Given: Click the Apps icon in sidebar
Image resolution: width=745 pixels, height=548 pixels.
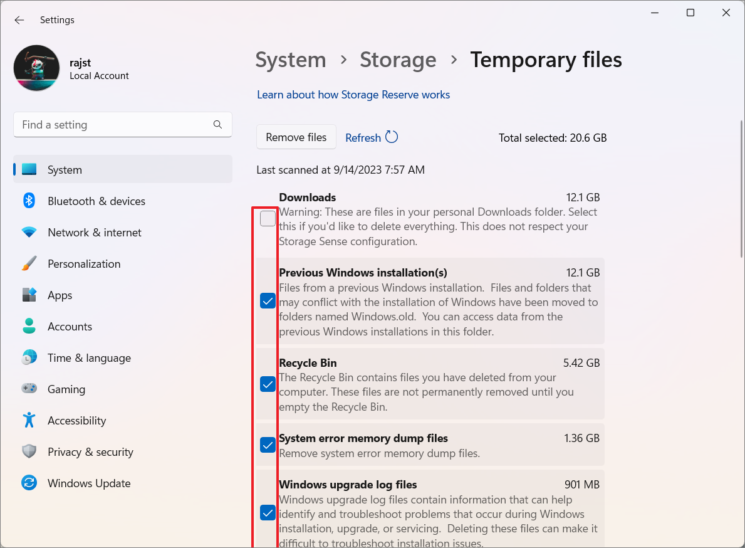Looking at the screenshot, I should click(x=29, y=295).
